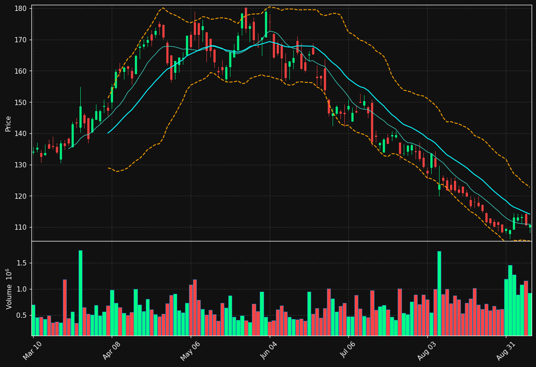Click the May 06 date label

190,350
